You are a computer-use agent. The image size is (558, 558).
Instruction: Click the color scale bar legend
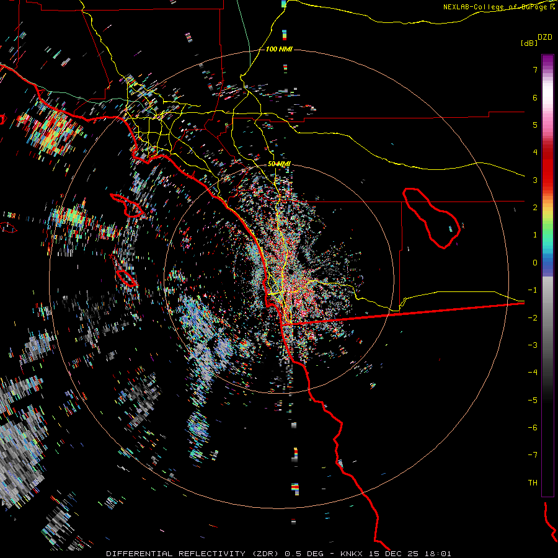pos(547,275)
